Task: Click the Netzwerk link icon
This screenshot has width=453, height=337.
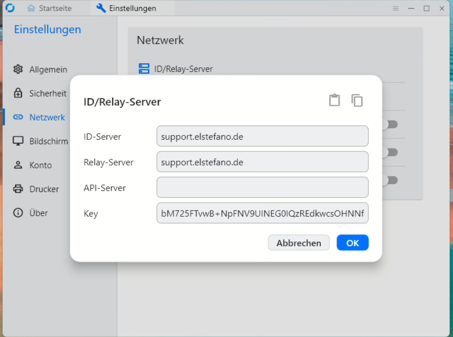Action: coord(18,117)
